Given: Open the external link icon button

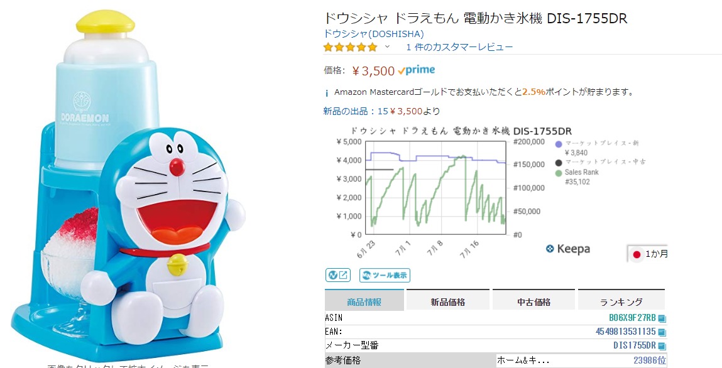Looking at the screenshot, I should tap(338, 275).
